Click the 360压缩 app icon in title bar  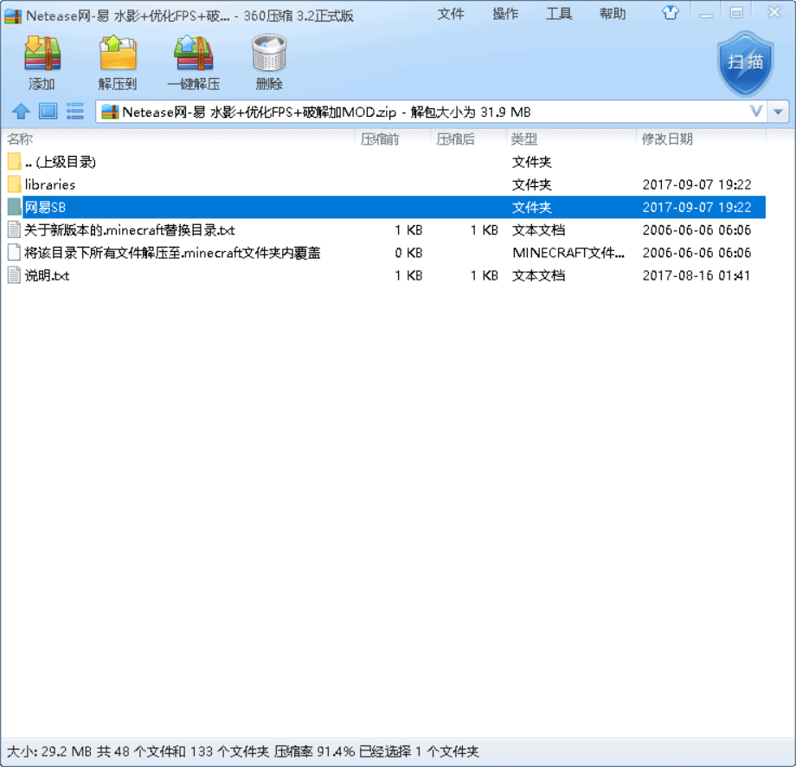pos(13,16)
